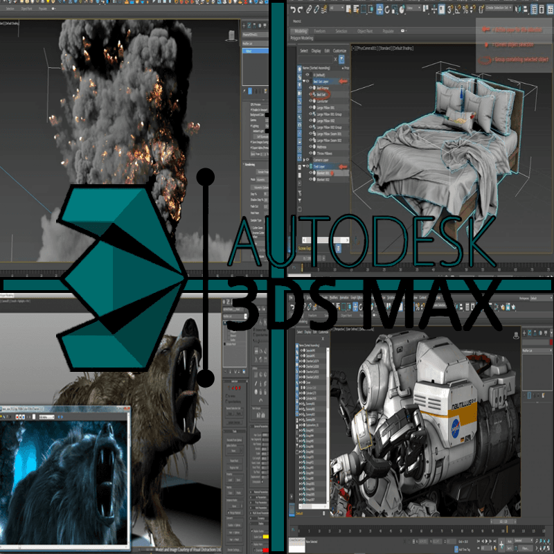Open Edit Named Selection Sets in bed scene

(481, 10)
